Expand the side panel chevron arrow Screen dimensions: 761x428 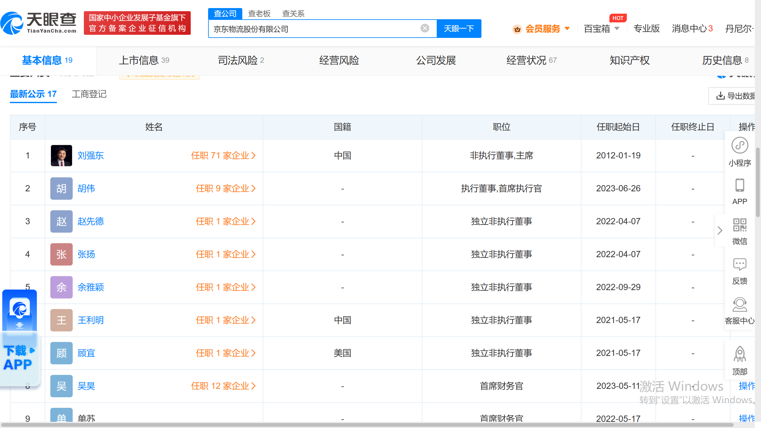[720, 230]
